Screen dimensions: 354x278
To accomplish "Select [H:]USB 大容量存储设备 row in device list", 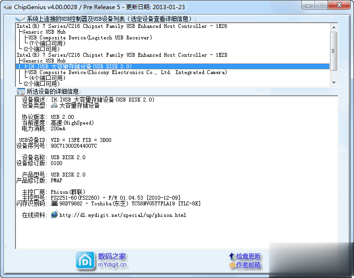I will [173, 66].
